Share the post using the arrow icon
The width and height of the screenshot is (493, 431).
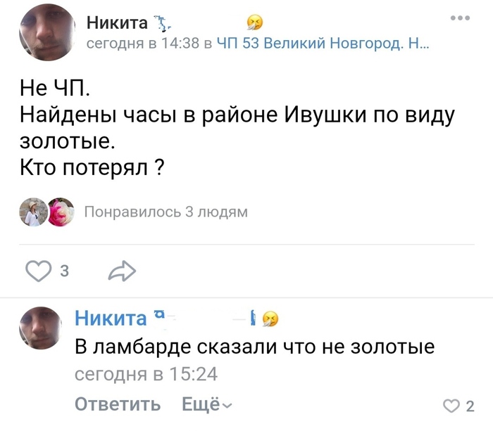(x=122, y=271)
